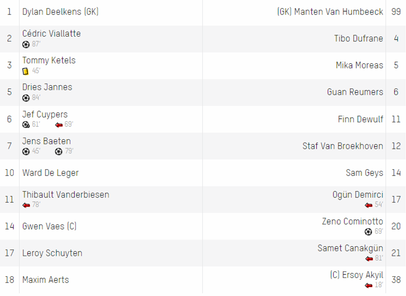
Task: Select player Gwen Vaes (C)
Action: [50, 226]
